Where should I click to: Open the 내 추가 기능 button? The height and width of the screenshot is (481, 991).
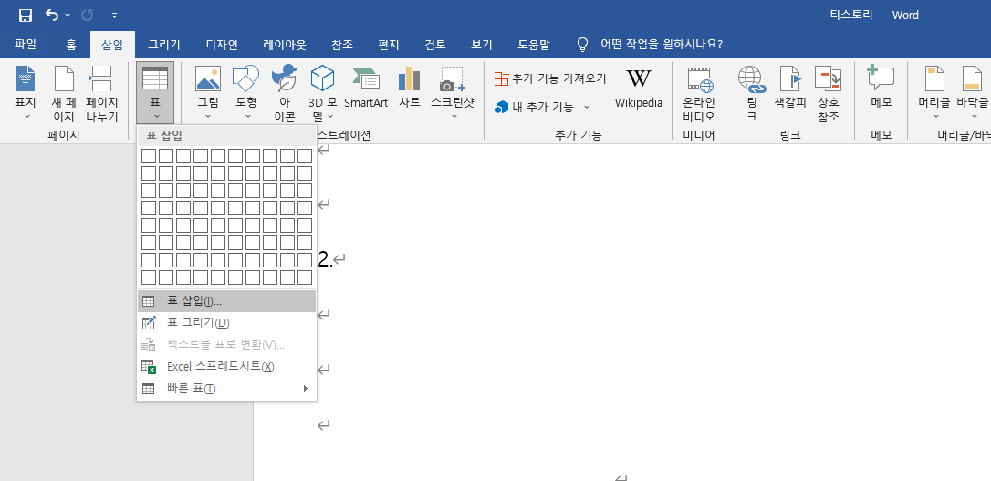click(x=536, y=107)
